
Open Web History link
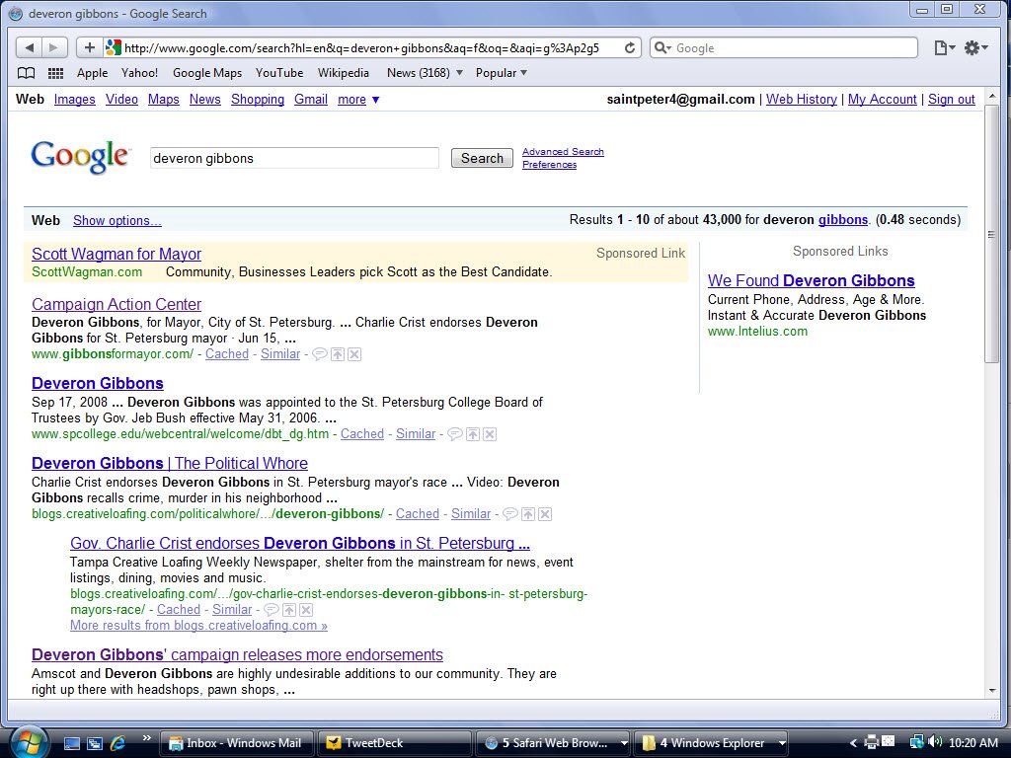(802, 100)
